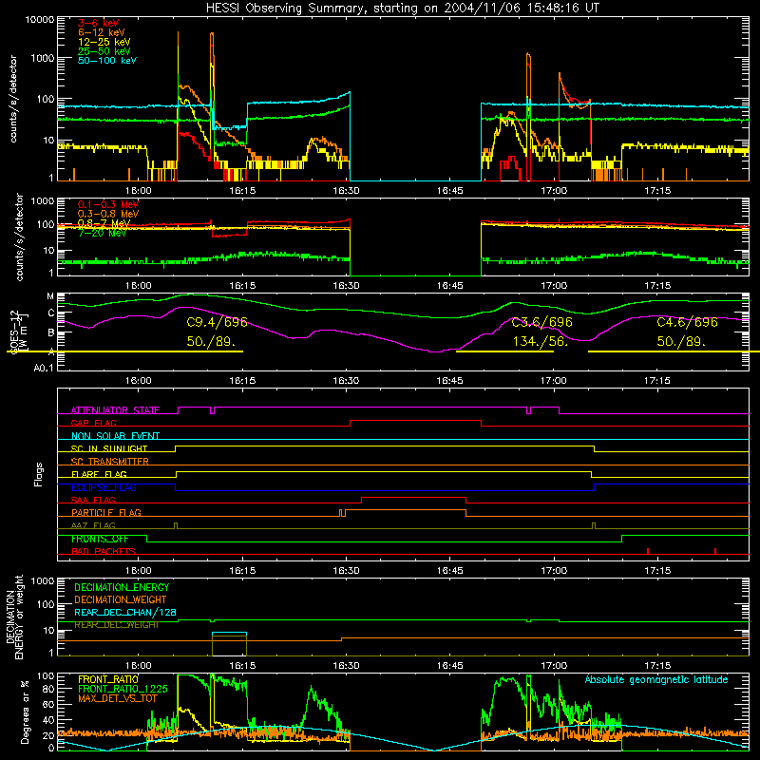
Task: Select the ECLIPSE_FLAG label
Action: tap(104, 487)
